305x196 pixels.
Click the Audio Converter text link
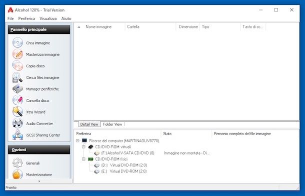[x=39, y=123]
